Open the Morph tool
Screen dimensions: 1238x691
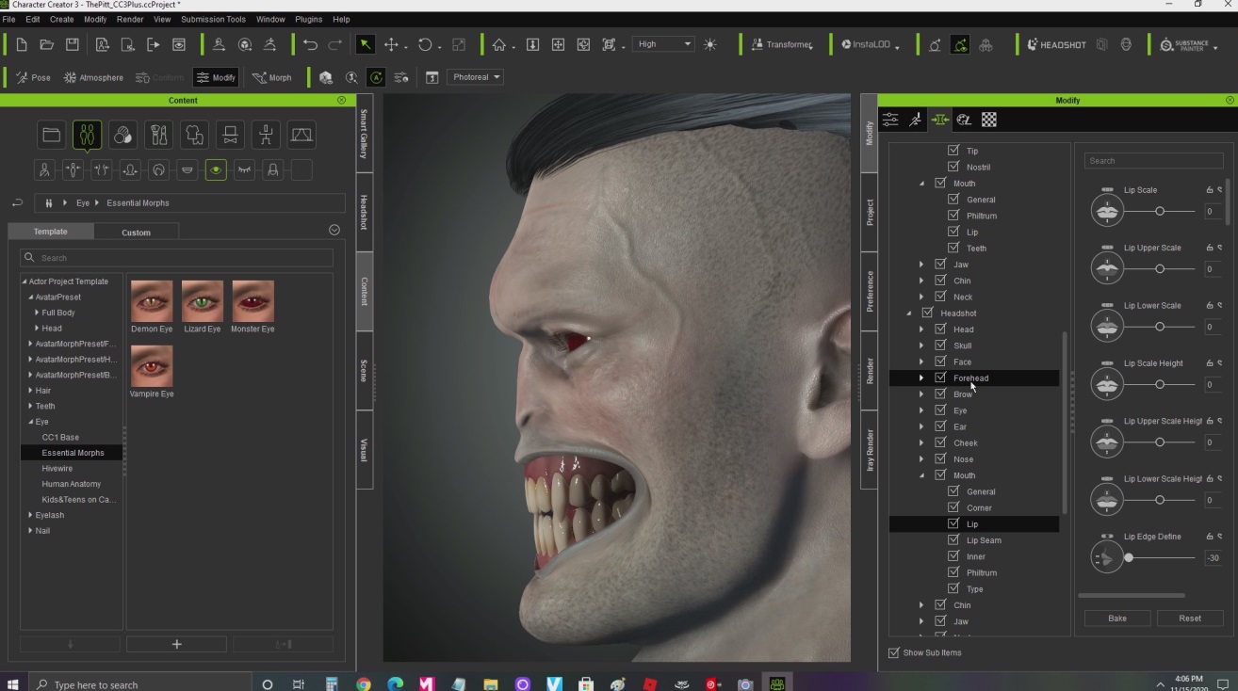pyautogui.click(x=271, y=77)
